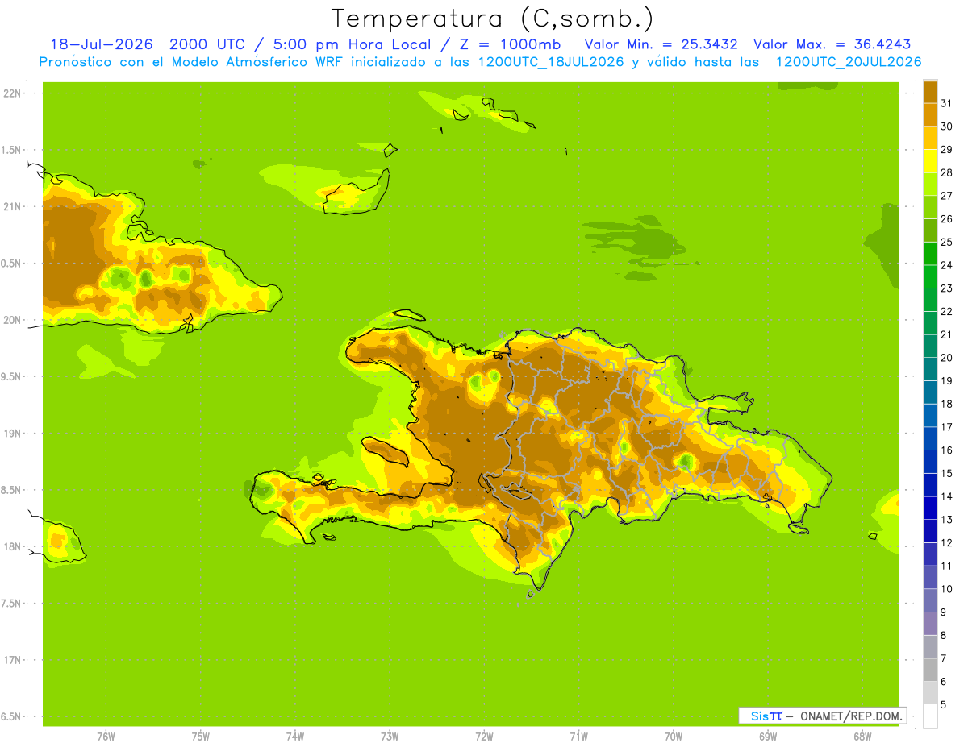Click the 70W longitude axis label
The width and height of the screenshot is (968, 747).
coord(673,737)
